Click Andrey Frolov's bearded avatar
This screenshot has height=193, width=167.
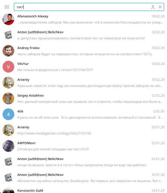tap(9, 51)
